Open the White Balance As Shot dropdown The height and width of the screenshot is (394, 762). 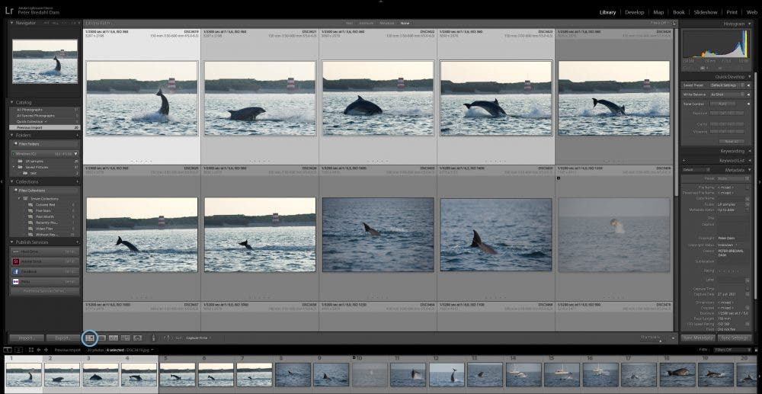726,94
